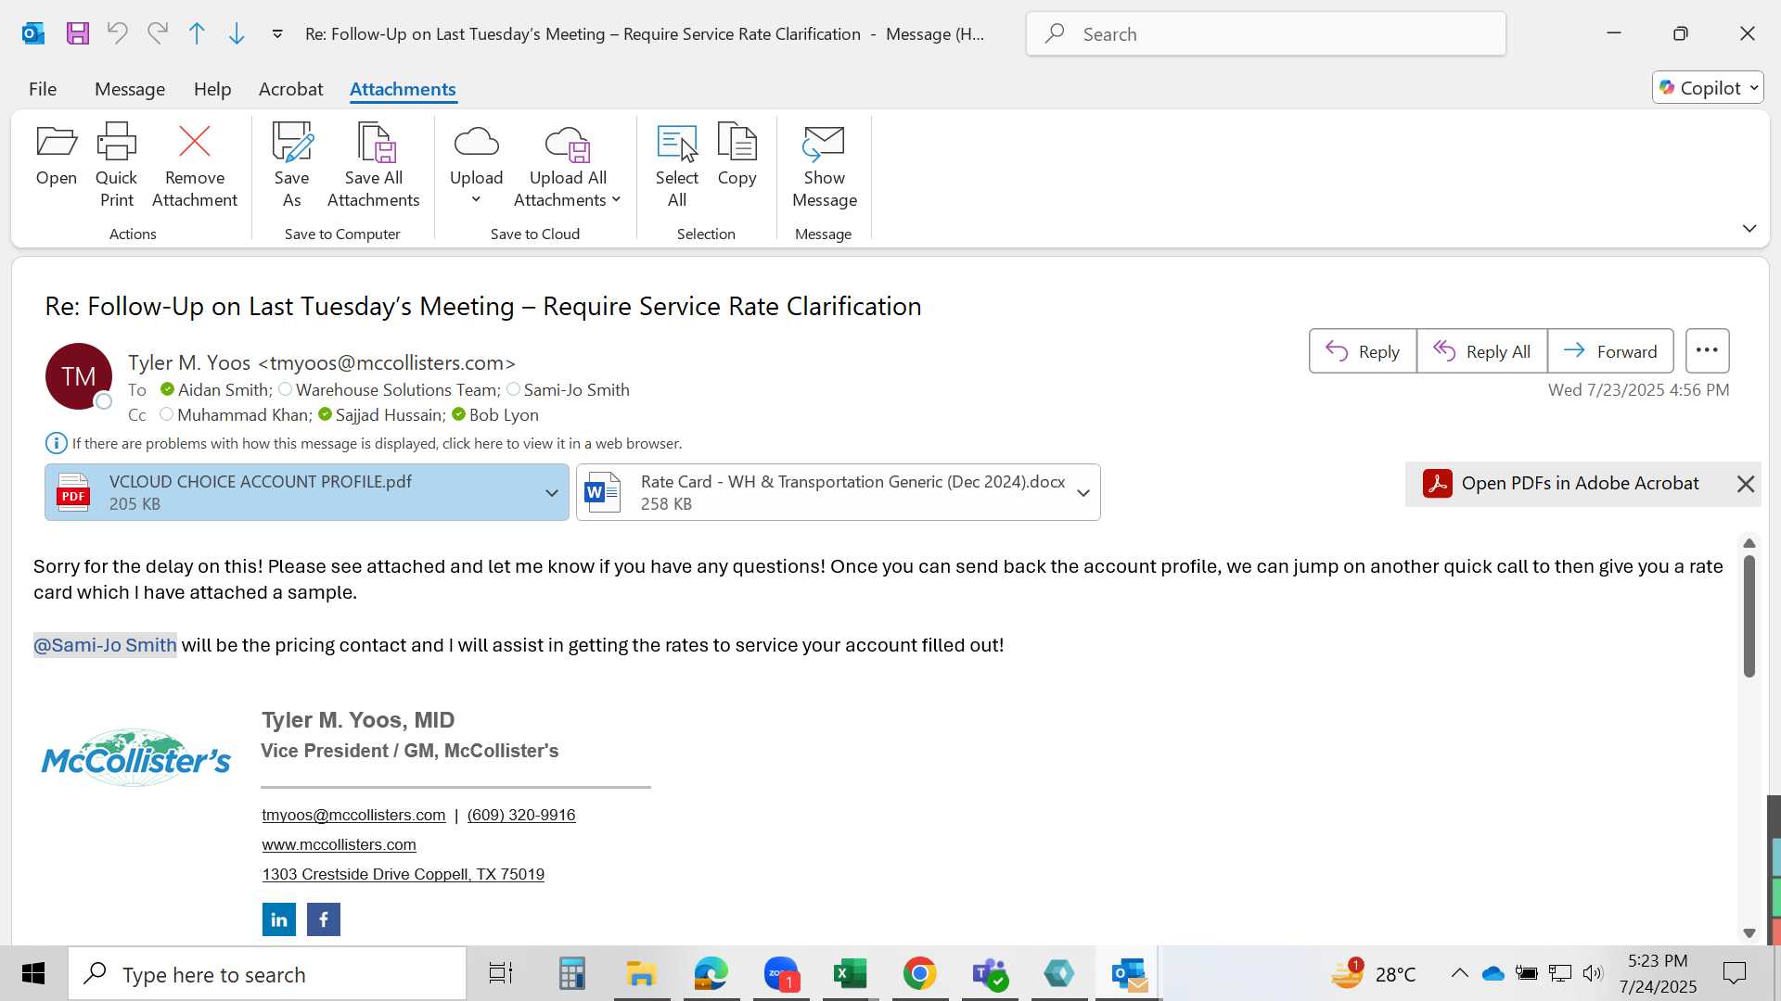The image size is (1781, 1001).
Task: Click Cc recipient Sajjad Hussain
Action: click(x=391, y=415)
